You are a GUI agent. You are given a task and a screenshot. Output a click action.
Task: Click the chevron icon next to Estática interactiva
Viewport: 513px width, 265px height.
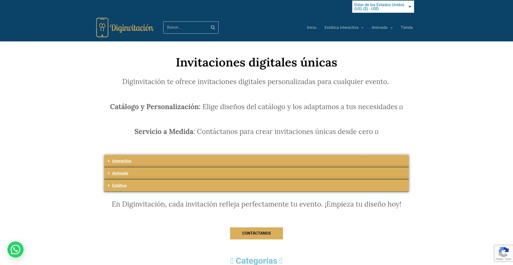click(363, 27)
